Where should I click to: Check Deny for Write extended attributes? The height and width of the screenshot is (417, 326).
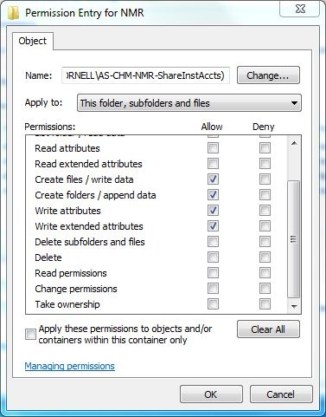tap(265, 226)
